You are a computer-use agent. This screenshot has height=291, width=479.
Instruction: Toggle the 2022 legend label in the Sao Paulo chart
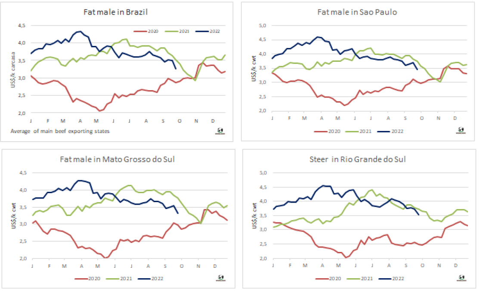coord(398,131)
